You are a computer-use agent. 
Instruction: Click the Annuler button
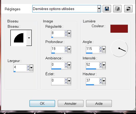click(x=71, y=103)
